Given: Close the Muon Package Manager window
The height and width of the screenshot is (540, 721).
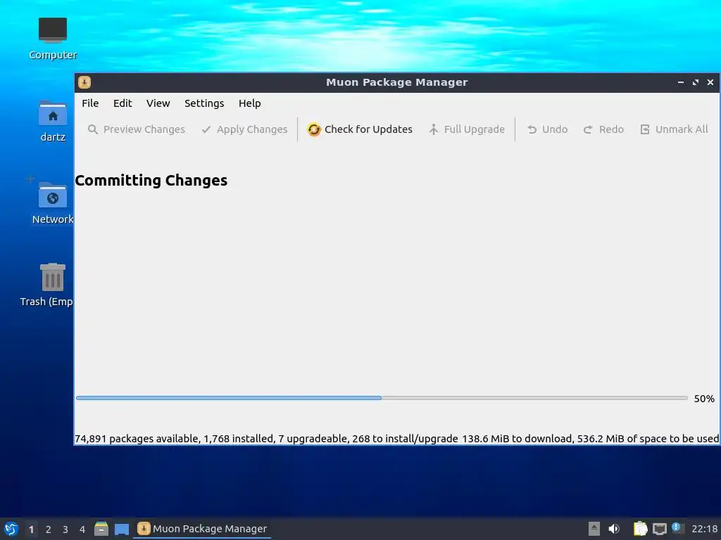Looking at the screenshot, I should [x=710, y=82].
